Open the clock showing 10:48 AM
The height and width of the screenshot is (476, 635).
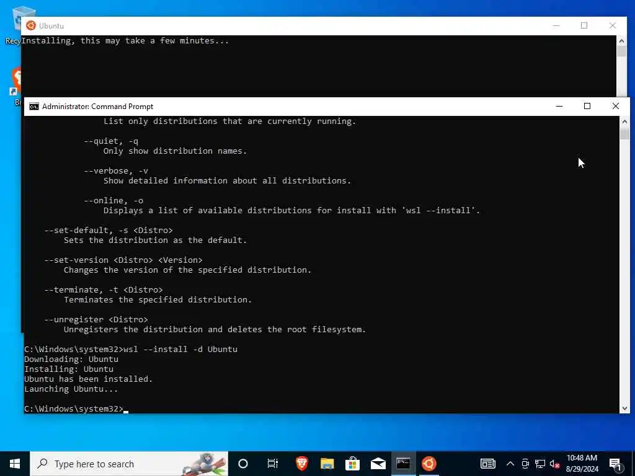(x=582, y=464)
